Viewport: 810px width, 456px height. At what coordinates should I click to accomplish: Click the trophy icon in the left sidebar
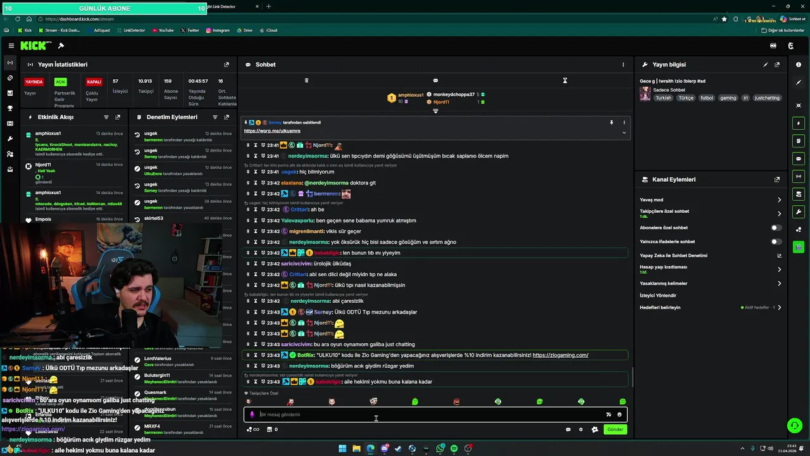pos(10,108)
